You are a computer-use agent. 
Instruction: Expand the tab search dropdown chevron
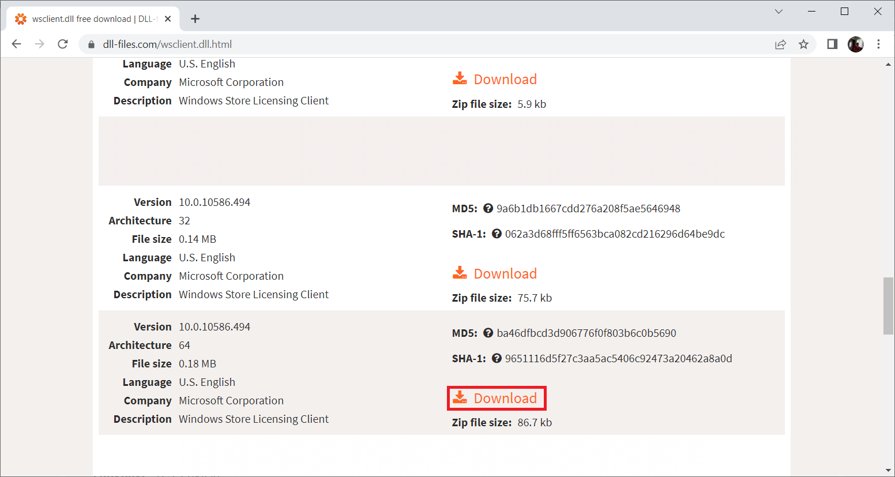click(779, 12)
